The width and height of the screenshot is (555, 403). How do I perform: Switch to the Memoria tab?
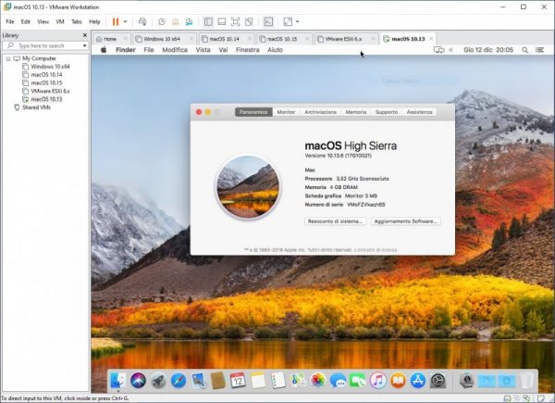pyautogui.click(x=356, y=112)
